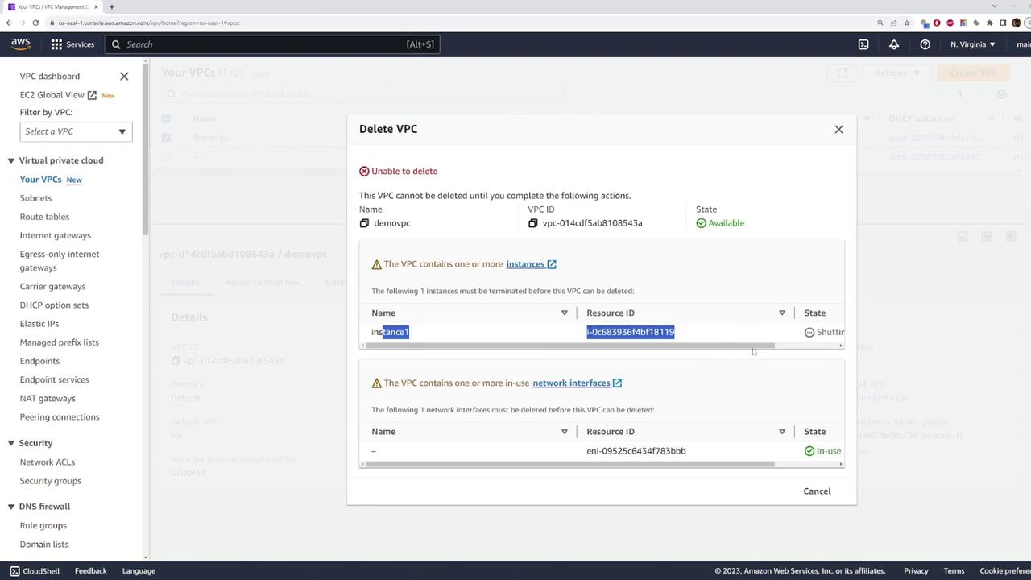Viewport: 1031px width, 580px height.
Task: Launch CloudShell from the top bar icon
Action: click(863, 44)
